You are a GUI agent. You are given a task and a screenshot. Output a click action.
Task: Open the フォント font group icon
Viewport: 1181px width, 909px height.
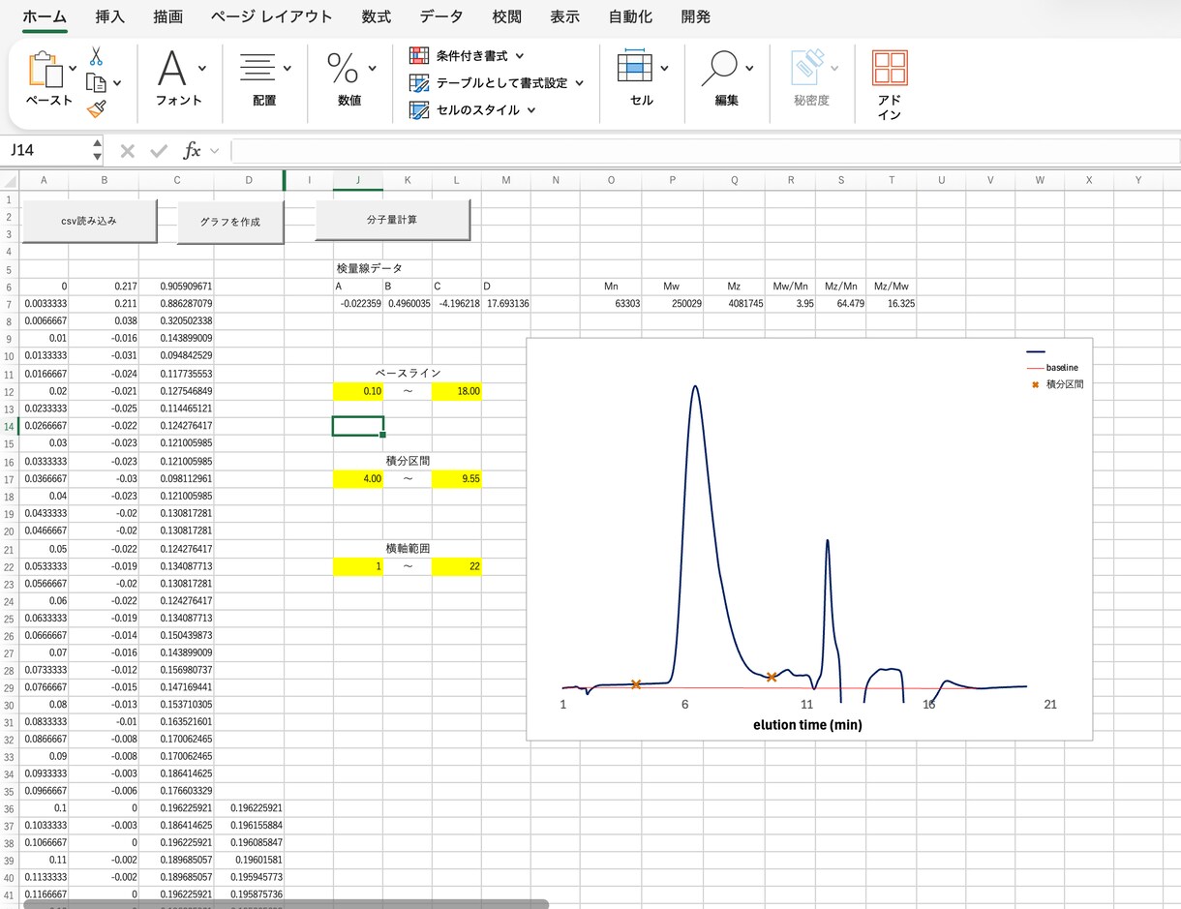[171, 69]
